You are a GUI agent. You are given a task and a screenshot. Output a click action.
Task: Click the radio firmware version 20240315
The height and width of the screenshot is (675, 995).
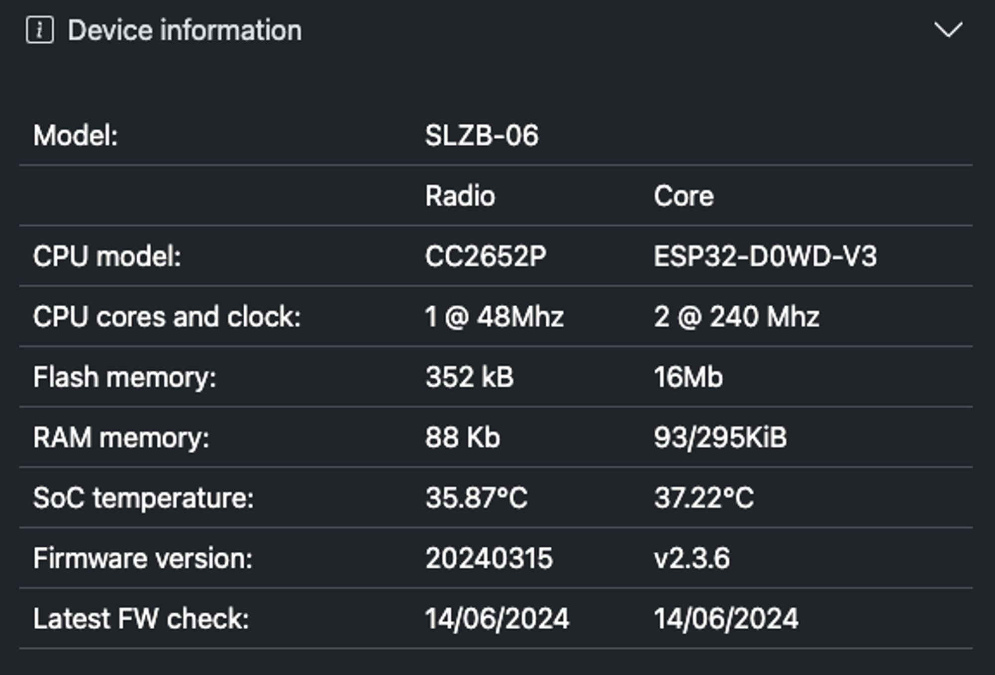click(489, 558)
